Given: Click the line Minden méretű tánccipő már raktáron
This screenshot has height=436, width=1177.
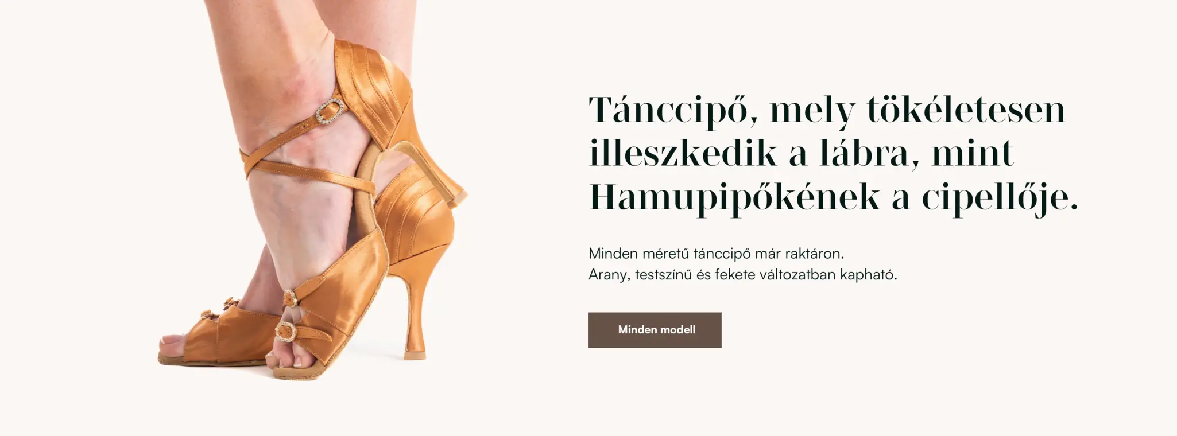Looking at the screenshot, I should tap(717, 253).
